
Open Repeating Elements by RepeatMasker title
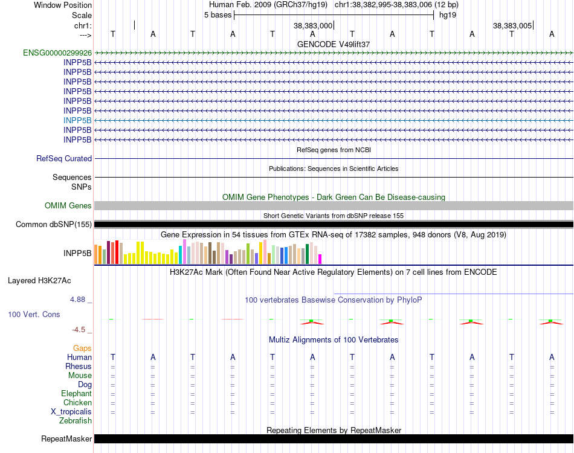click(x=334, y=430)
